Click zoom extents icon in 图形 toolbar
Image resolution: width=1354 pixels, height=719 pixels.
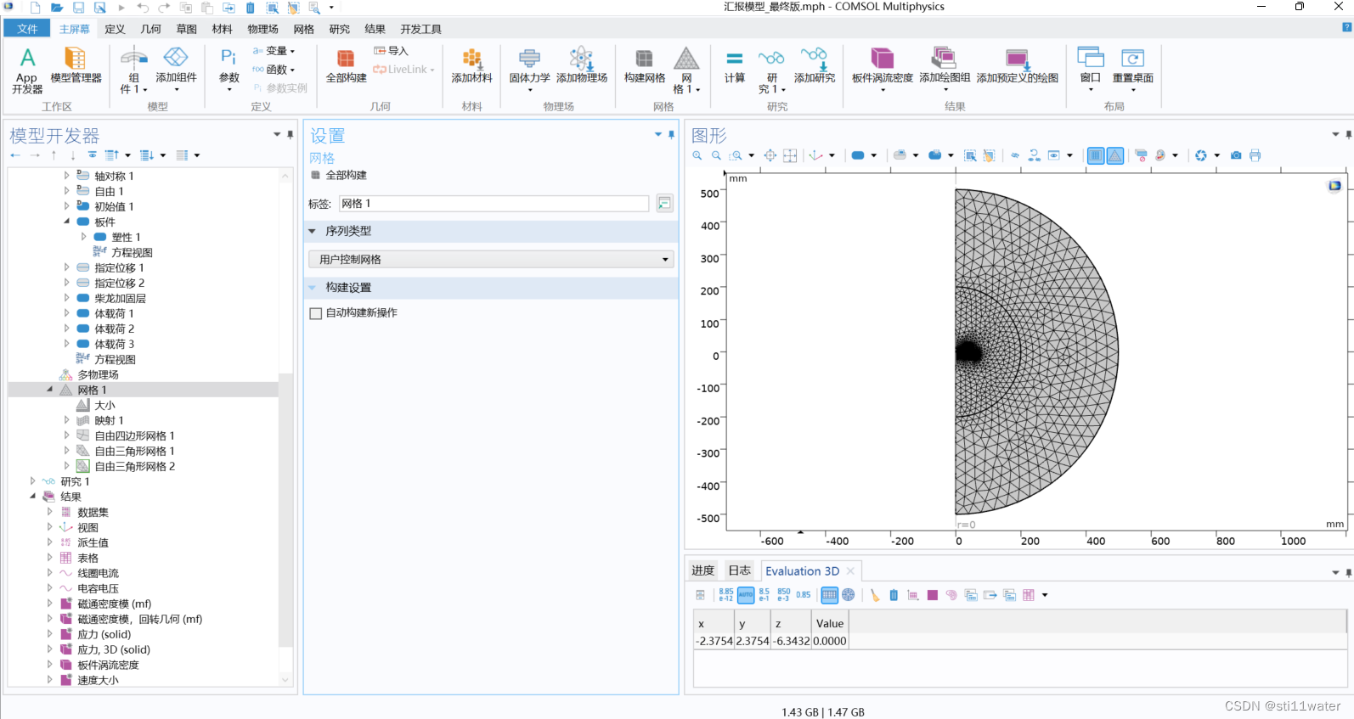(770, 155)
